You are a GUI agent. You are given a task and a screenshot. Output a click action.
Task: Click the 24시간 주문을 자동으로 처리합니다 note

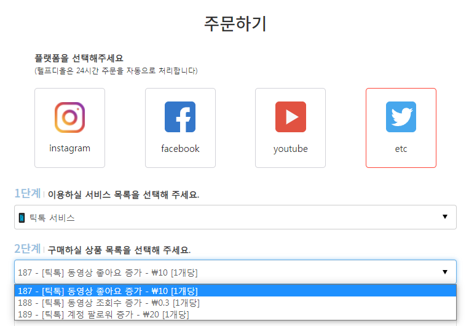(x=116, y=71)
